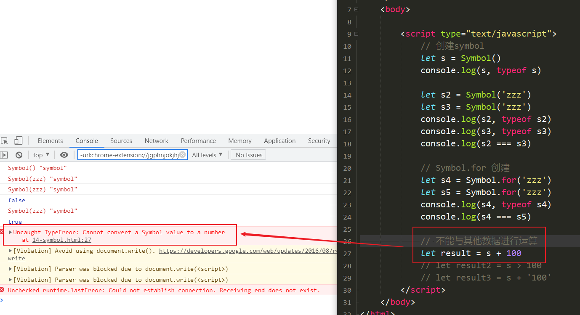Open the Application tab
Viewport: 580px width, 315px height.
point(280,141)
